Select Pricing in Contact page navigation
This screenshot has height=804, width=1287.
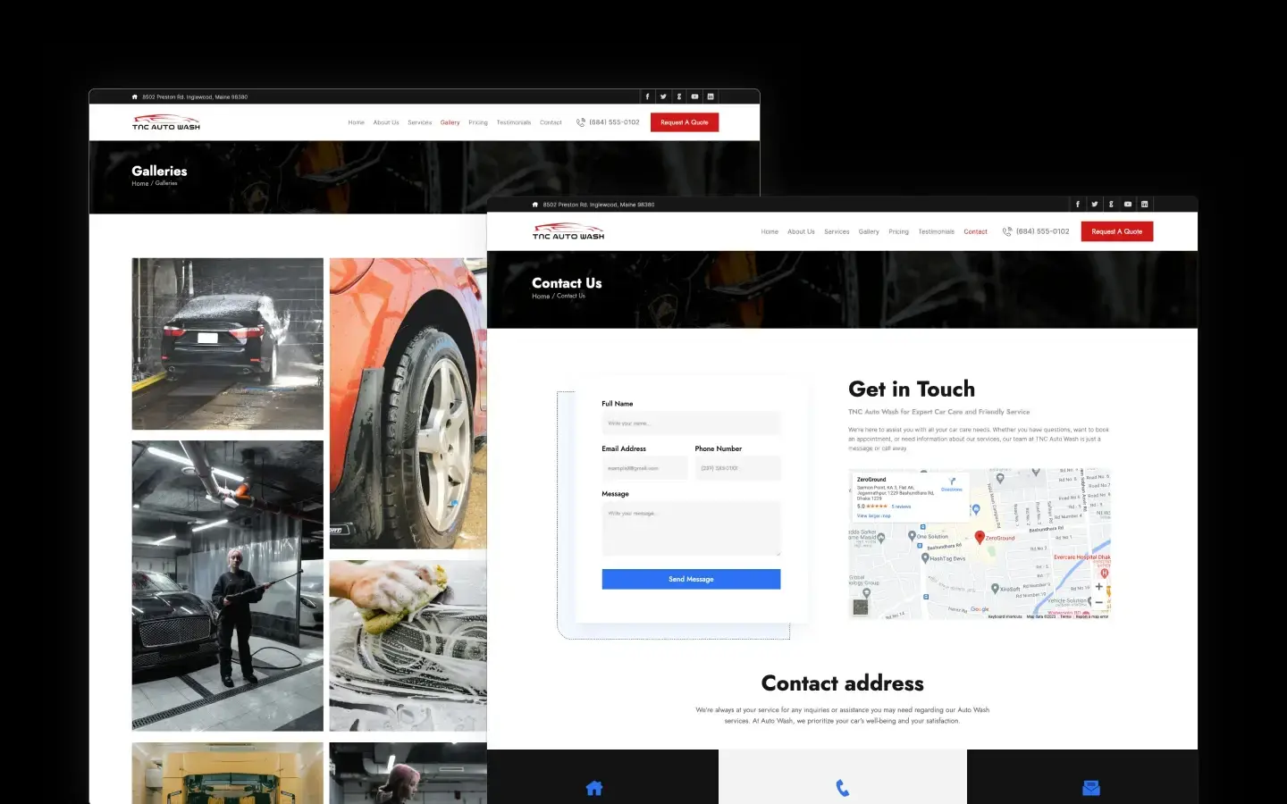(x=898, y=231)
